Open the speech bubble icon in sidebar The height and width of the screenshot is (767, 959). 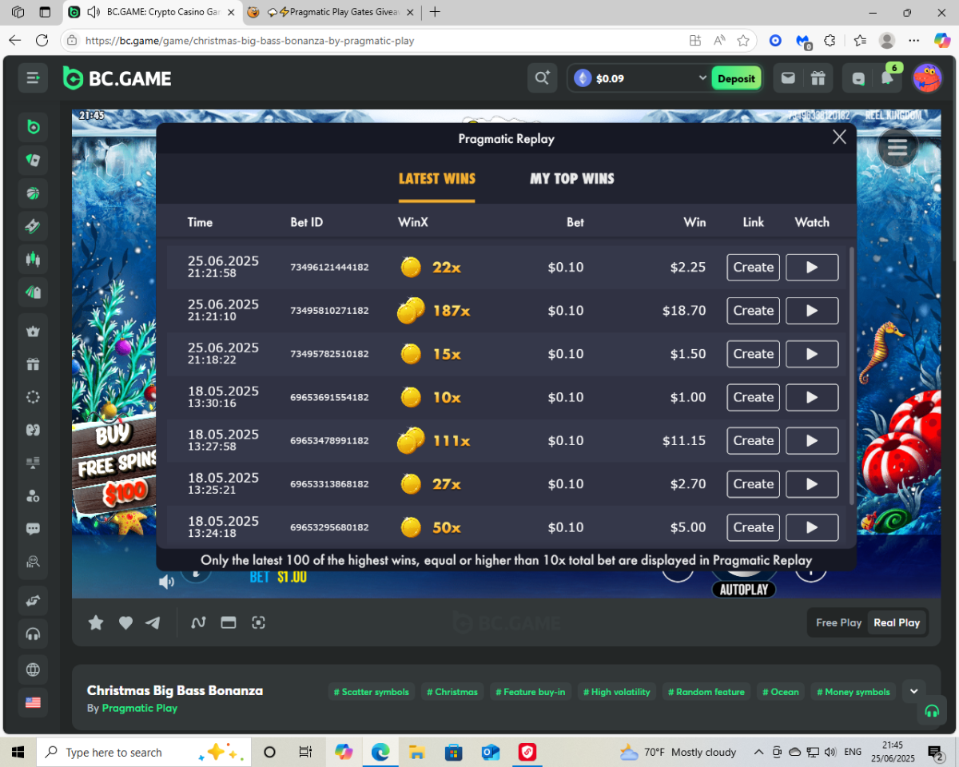click(x=33, y=529)
